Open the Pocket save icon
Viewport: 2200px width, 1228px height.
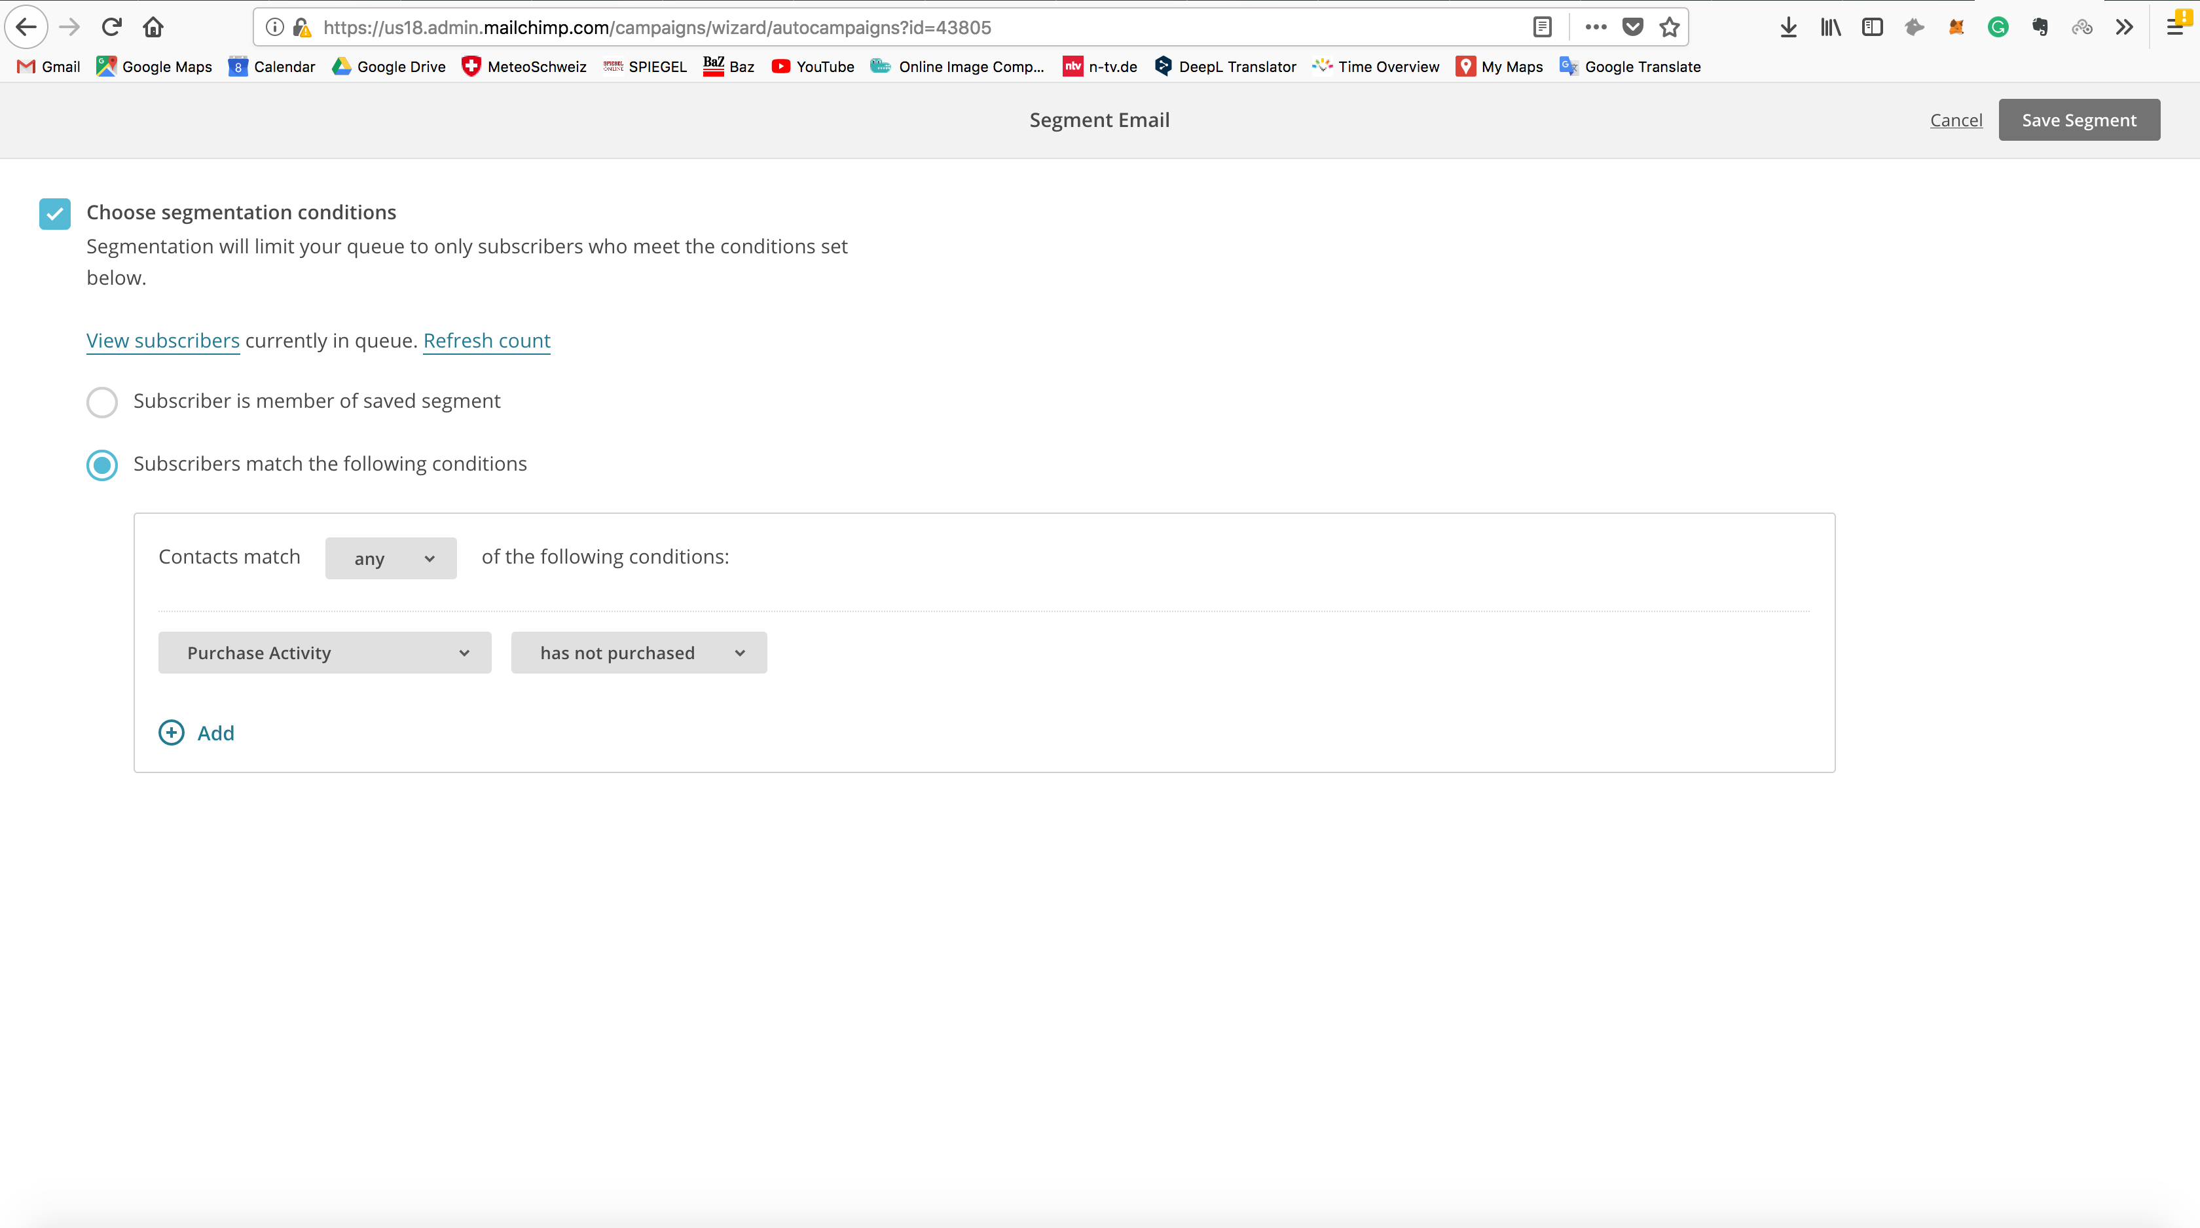click(1632, 27)
